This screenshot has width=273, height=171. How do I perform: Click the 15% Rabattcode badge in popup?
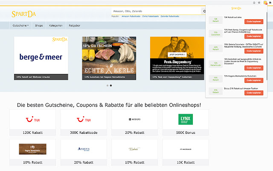pos(215,64)
